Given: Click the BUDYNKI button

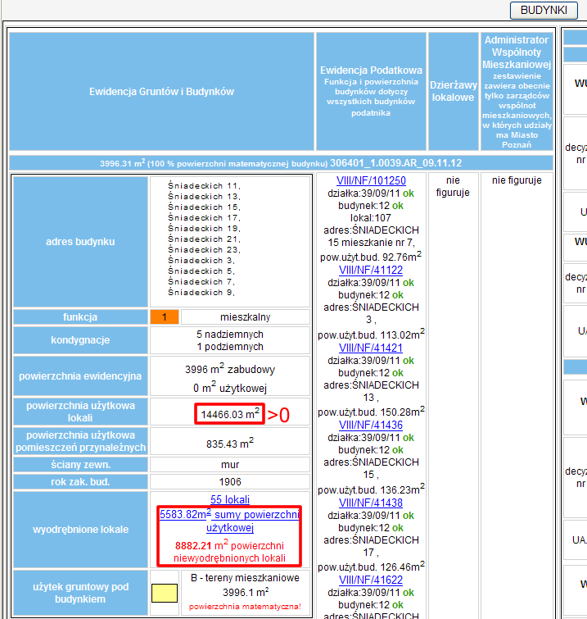Looking at the screenshot, I should pos(544,10).
